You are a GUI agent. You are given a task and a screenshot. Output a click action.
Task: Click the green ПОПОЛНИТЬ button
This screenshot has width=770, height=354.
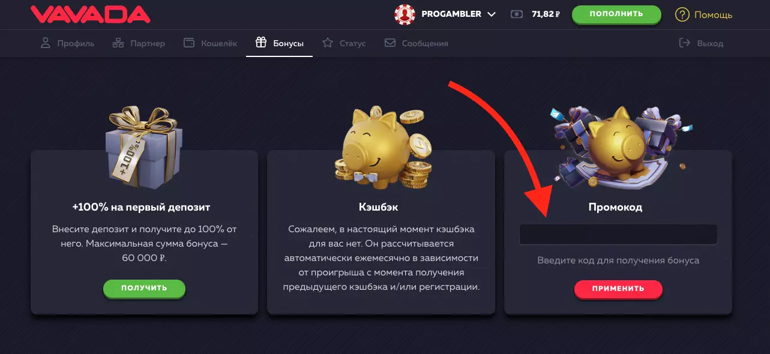pos(616,14)
